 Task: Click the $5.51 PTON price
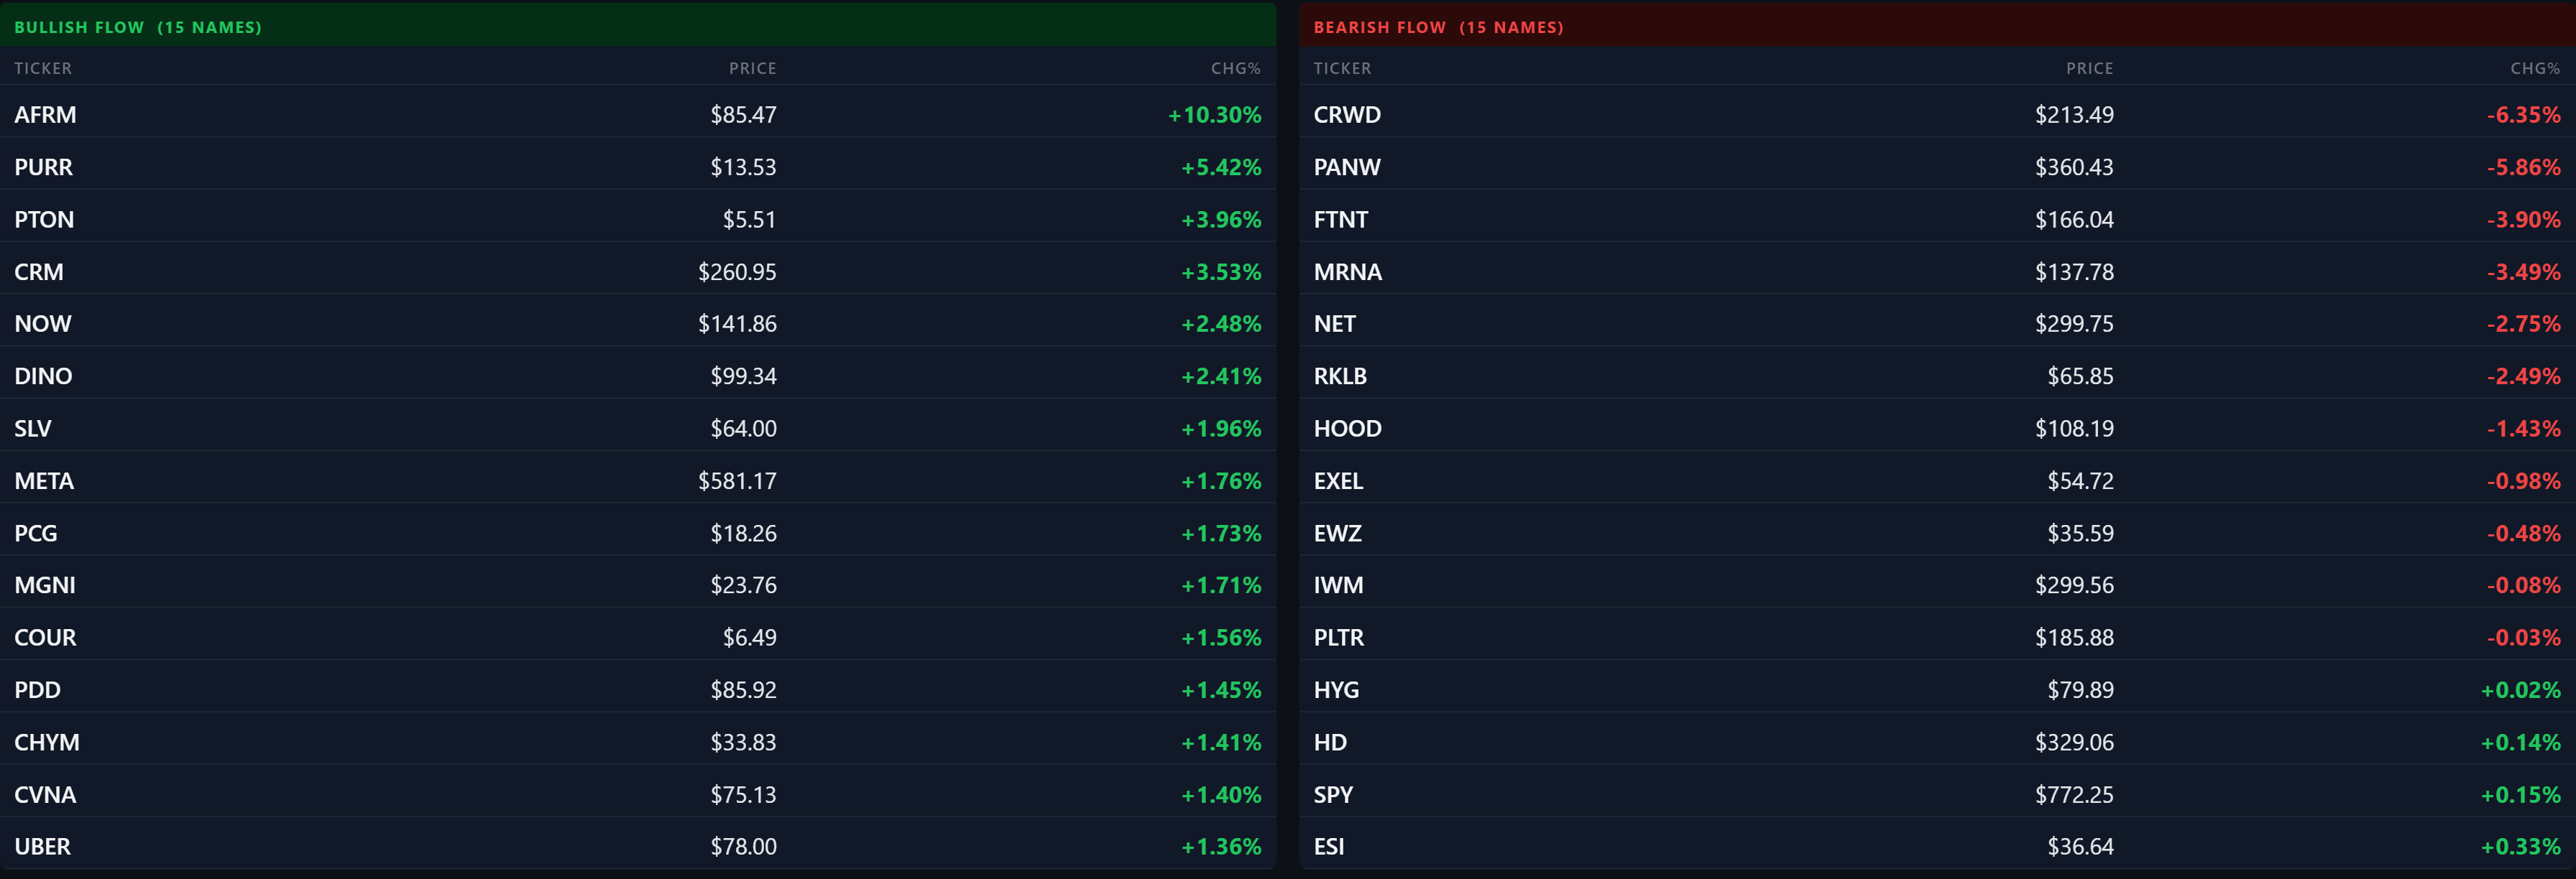(750, 220)
